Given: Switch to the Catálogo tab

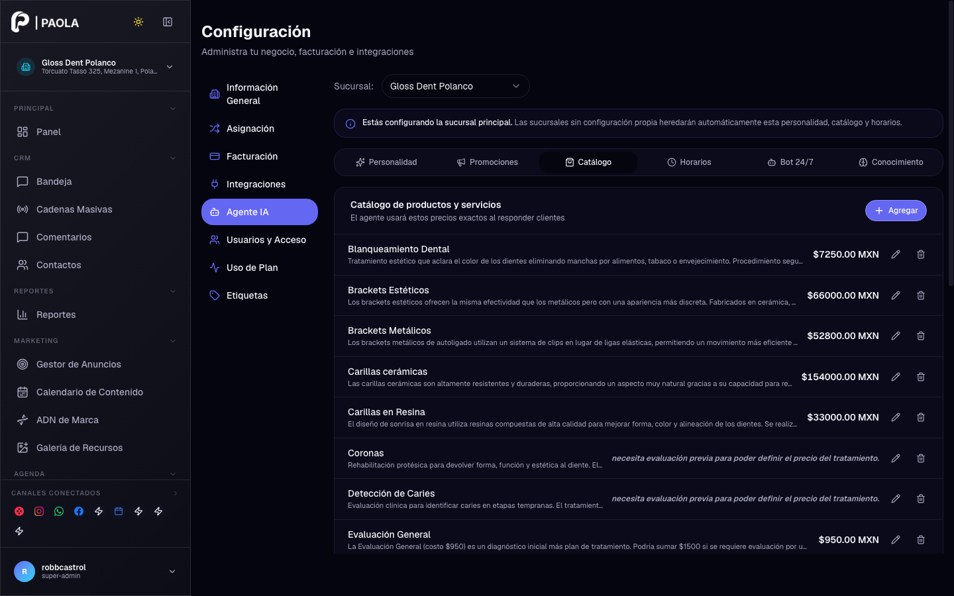Looking at the screenshot, I should pyautogui.click(x=588, y=162).
